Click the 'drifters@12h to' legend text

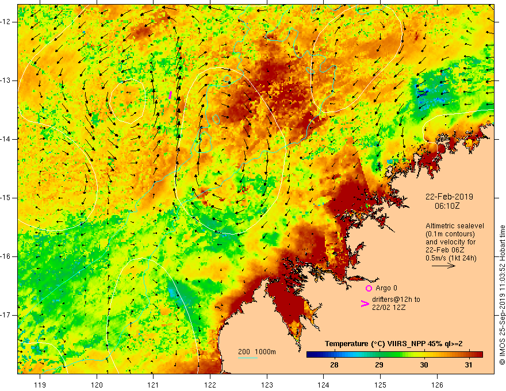coord(396,300)
